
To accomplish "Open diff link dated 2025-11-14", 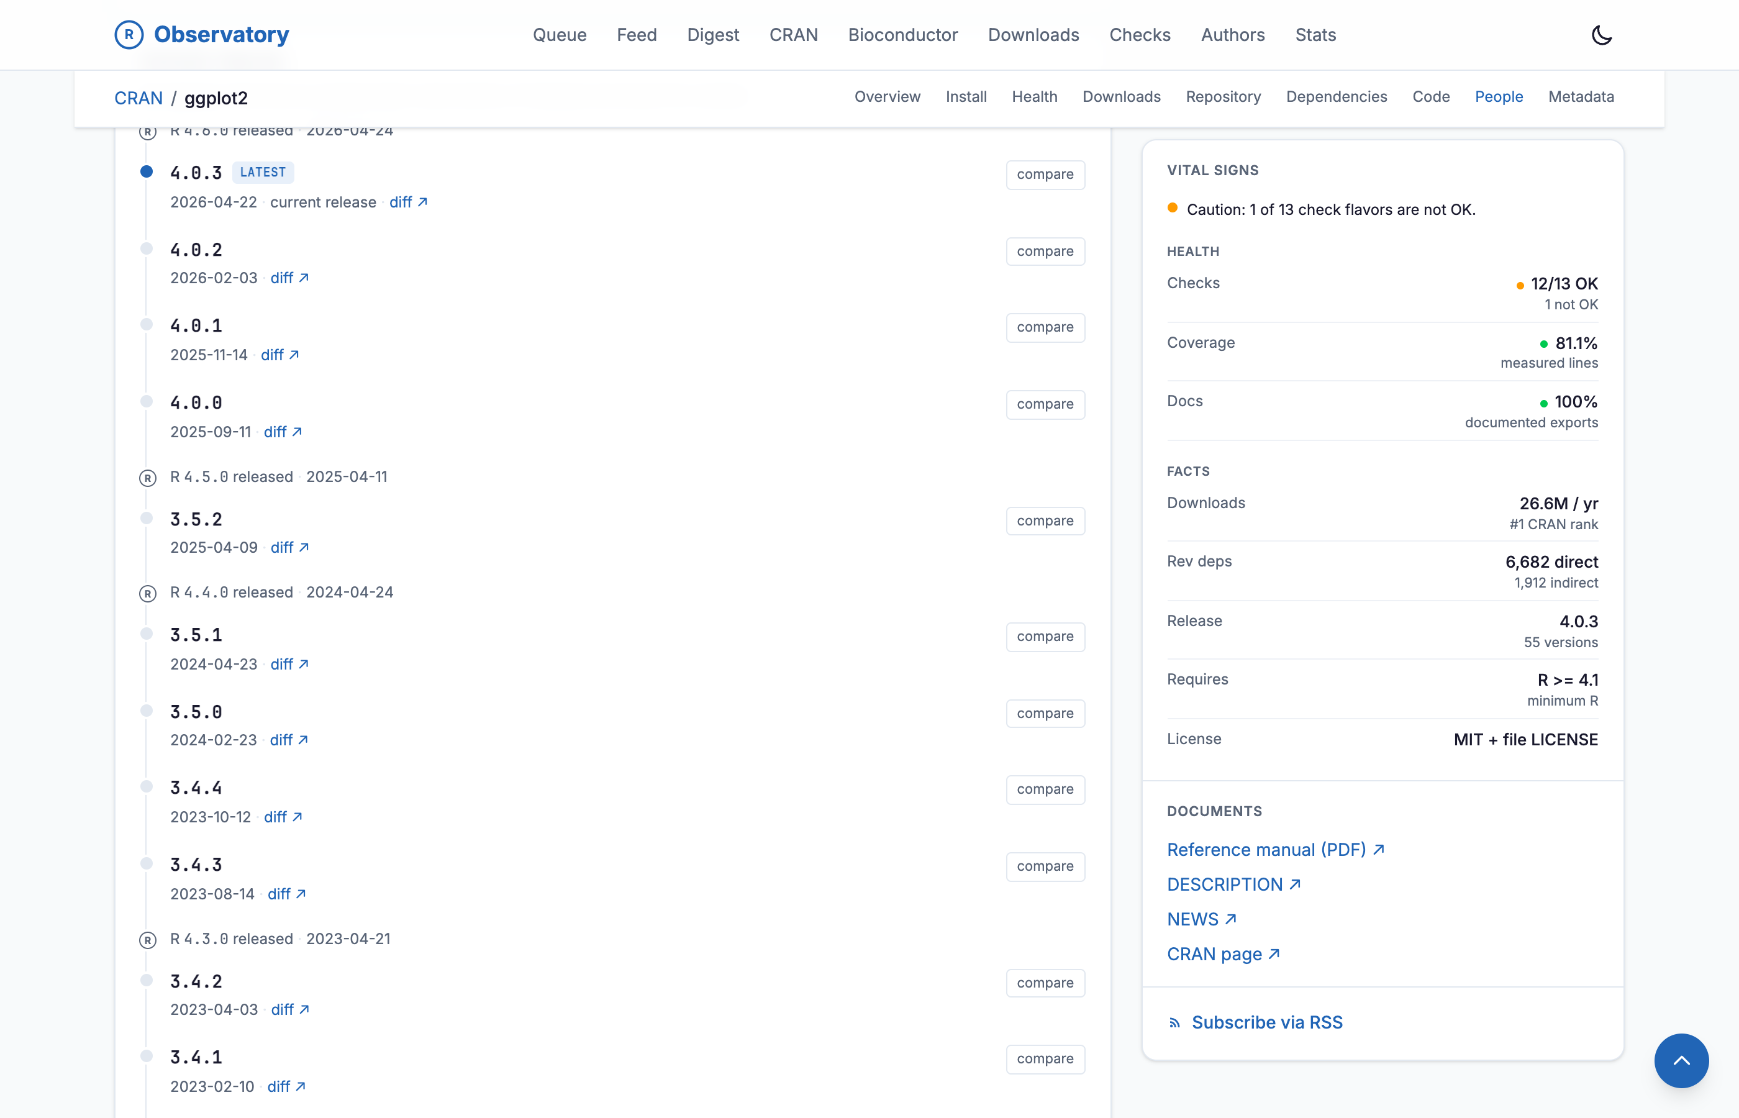I will (279, 355).
